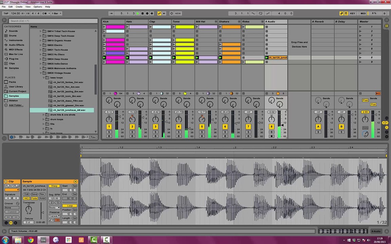Click the Groove hot-swap icon in Clip box
The height and width of the screenshot is (244, 391).
click(x=17, y=204)
